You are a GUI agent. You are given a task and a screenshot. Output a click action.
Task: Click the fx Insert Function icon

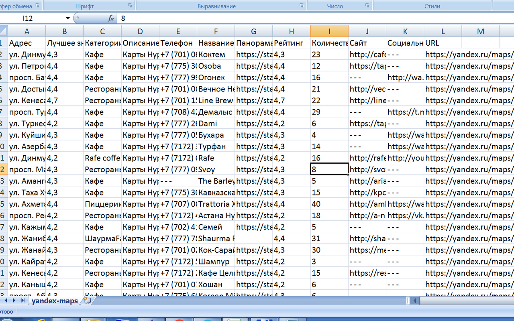(111, 18)
